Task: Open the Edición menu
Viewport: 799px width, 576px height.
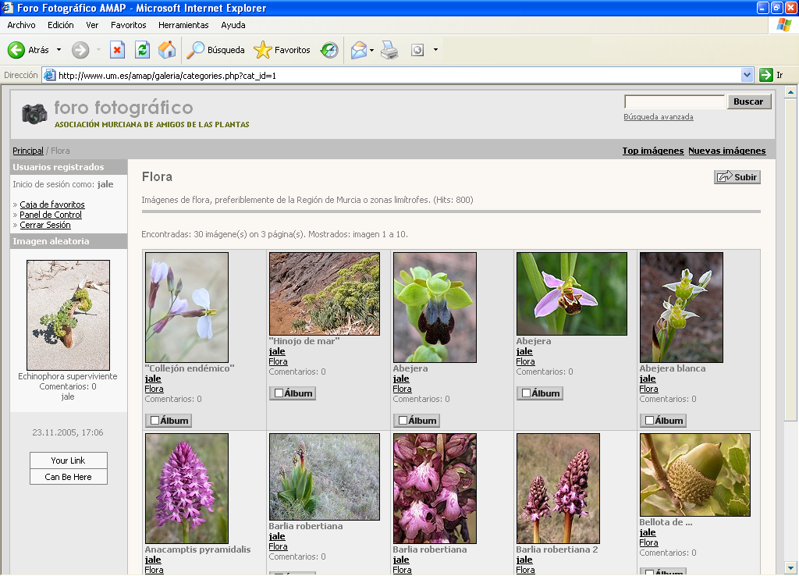Action: tap(61, 25)
